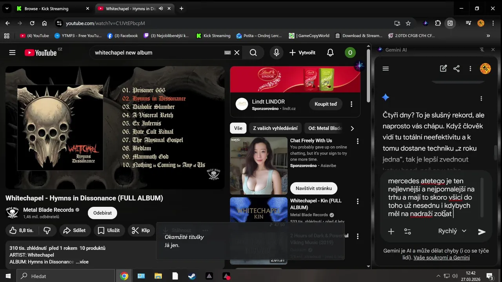
Task: Open Steam from the taskbar
Action: (192, 276)
